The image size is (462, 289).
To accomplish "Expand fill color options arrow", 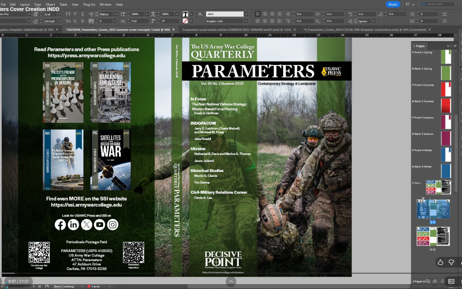I will 191,14.
